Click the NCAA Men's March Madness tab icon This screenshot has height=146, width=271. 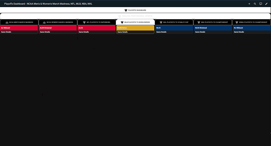(7, 22)
